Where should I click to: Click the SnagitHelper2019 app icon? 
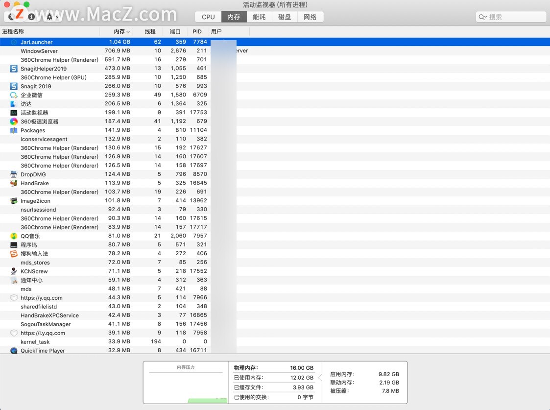(x=14, y=69)
